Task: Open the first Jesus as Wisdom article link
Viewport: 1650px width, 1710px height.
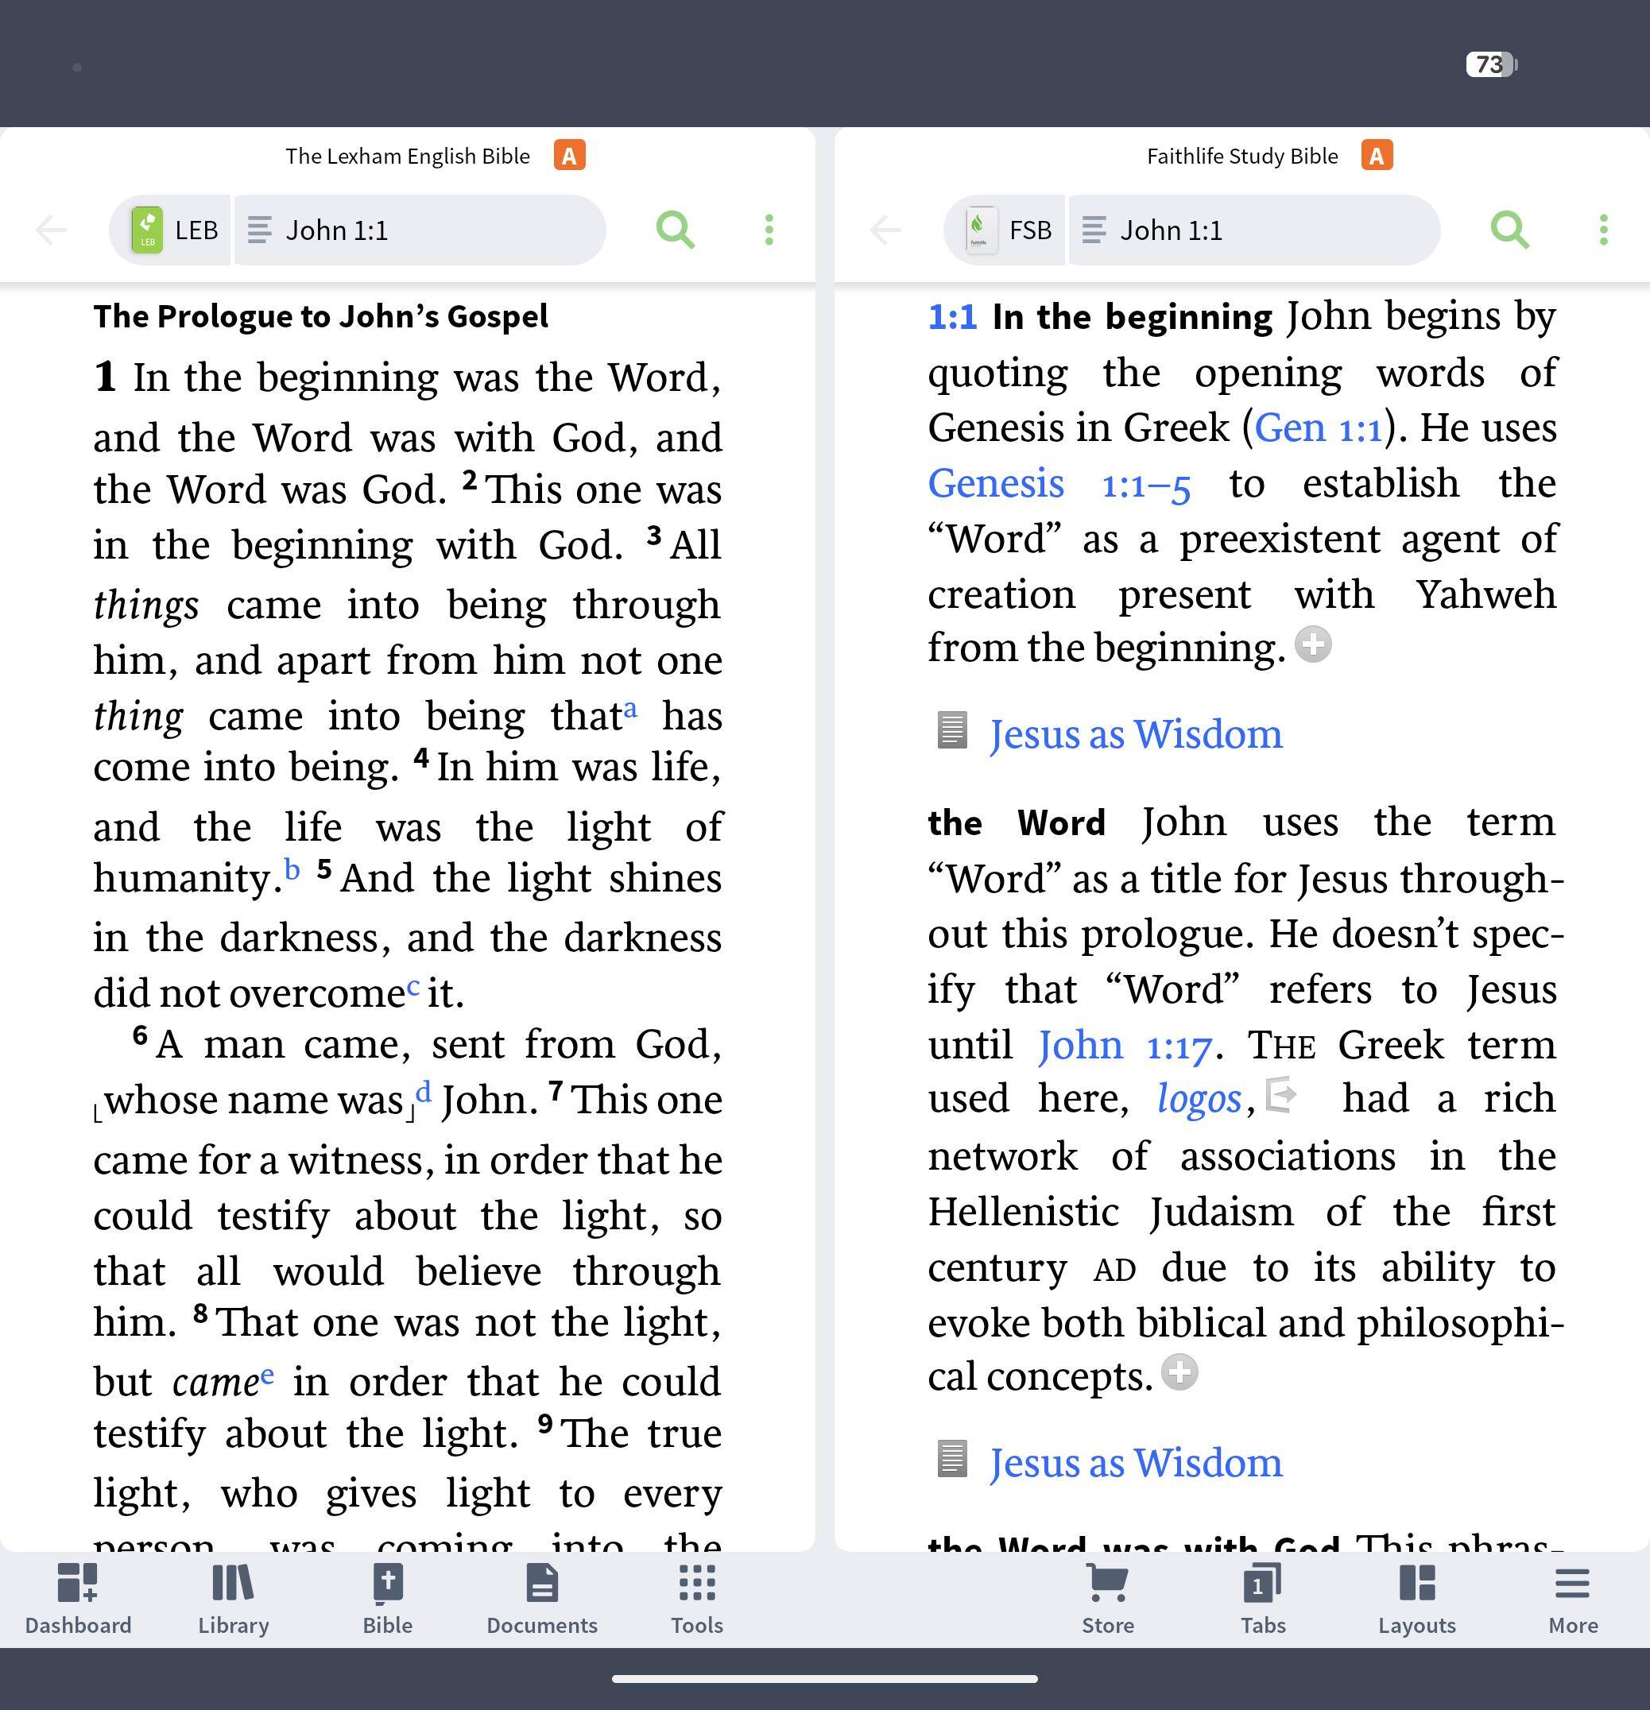Action: (1134, 734)
